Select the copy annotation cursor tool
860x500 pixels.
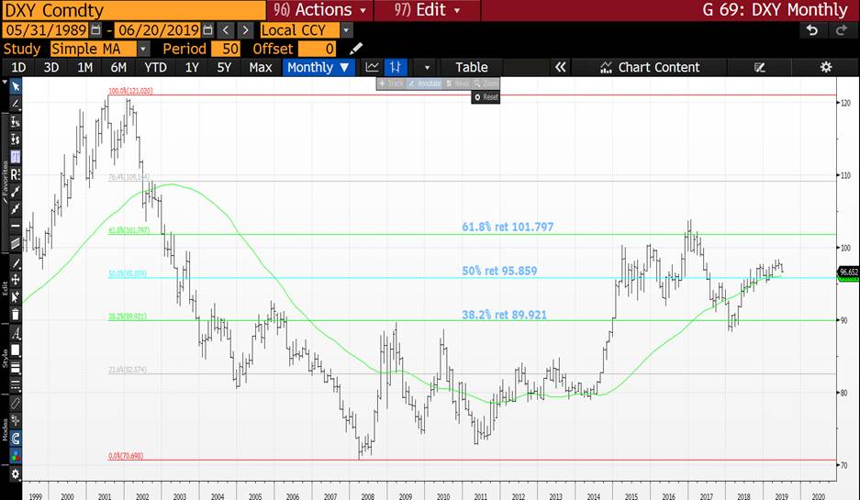click(16, 296)
